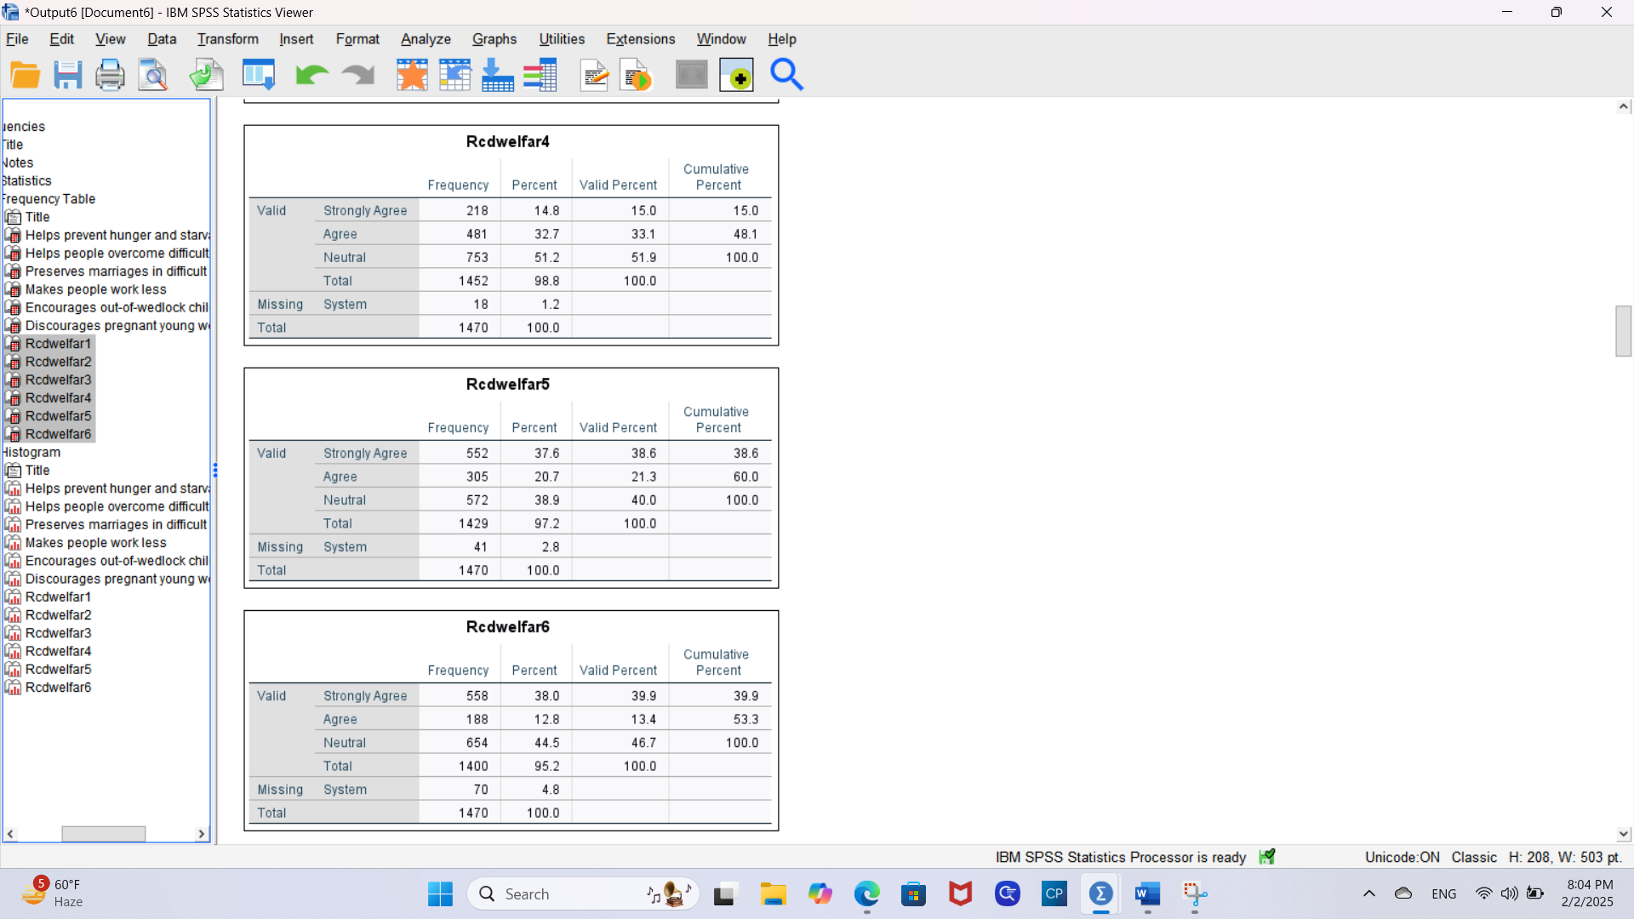This screenshot has height=919, width=1634.
Task: Undo the last action
Action: tap(310, 75)
